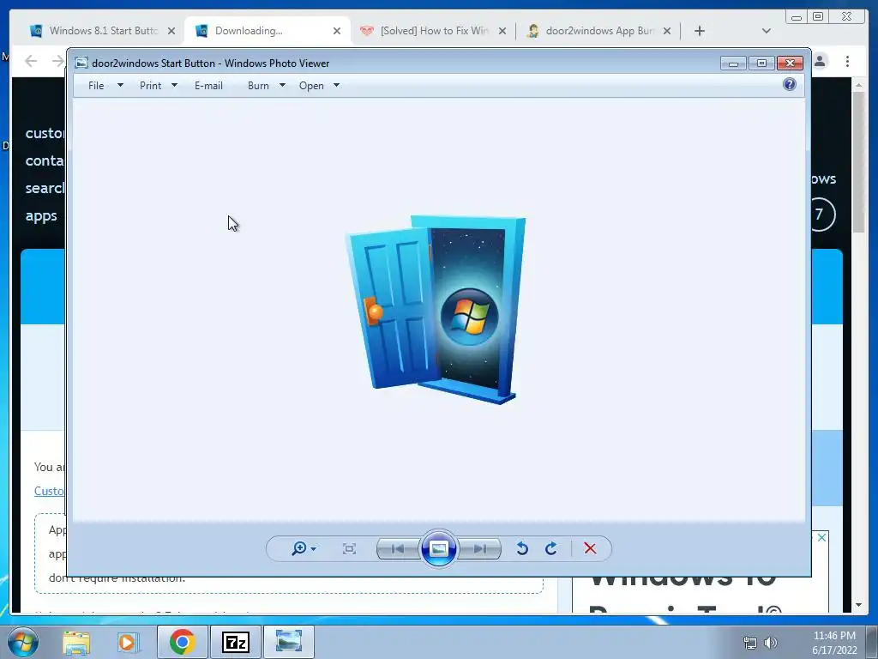Click the scrollbar down arrow in Chrome

[858, 605]
